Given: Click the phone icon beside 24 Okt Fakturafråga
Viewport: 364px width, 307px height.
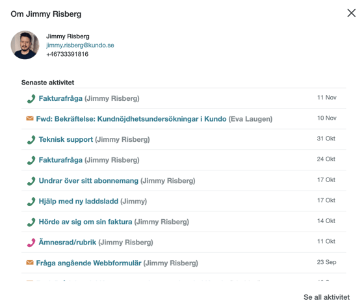Looking at the screenshot, I should (31, 160).
